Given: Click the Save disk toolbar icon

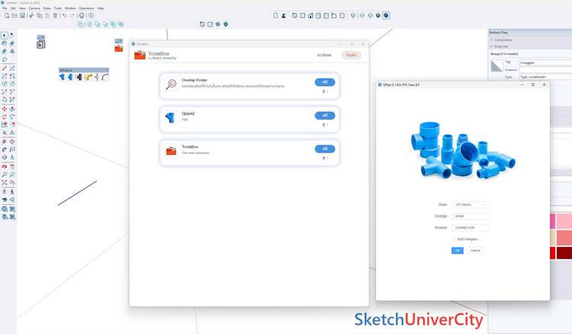Looking at the screenshot, I should coord(22,15).
